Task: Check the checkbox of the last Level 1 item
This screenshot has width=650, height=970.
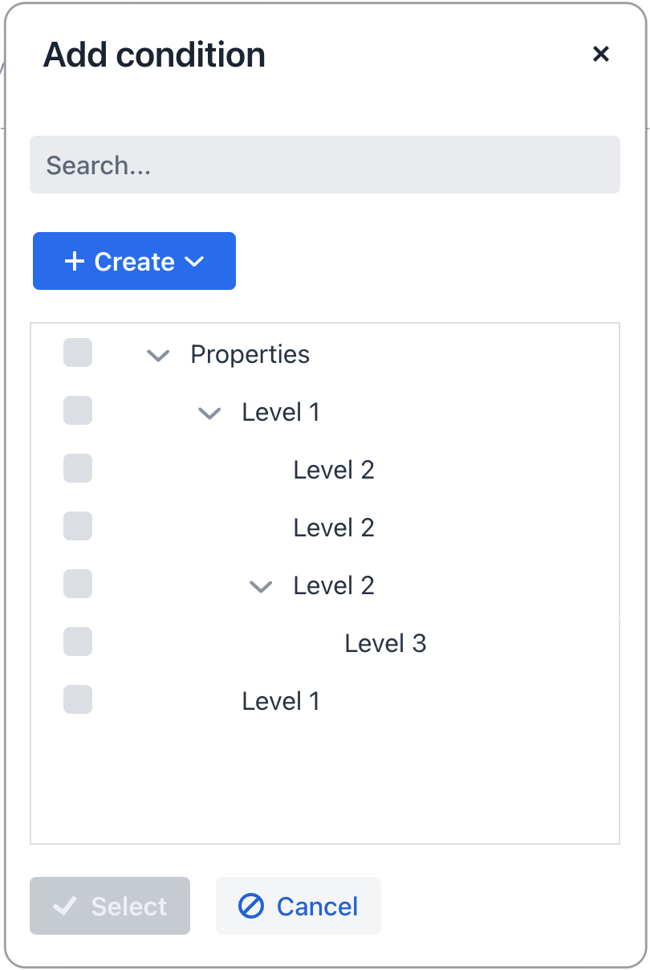Action: pyautogui.click(x=77, y=699)
